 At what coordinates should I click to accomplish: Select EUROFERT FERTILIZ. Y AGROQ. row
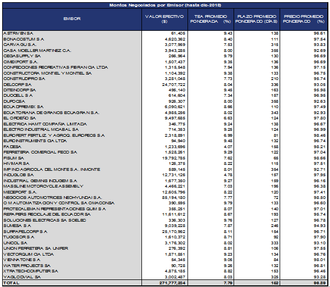coord(54,136)
